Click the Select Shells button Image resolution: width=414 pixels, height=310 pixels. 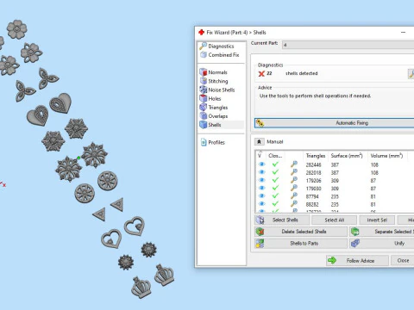click(x=282, y=220)
